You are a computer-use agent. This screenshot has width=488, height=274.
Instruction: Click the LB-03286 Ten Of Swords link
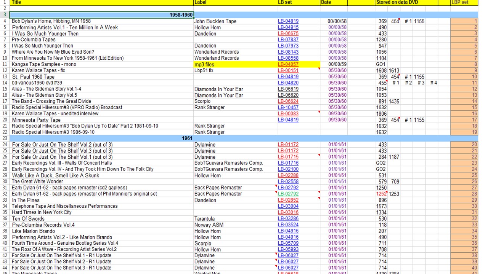coord(288,218)
